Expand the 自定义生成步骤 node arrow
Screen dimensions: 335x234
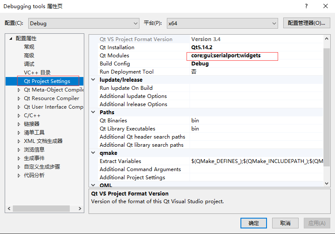[x=19, y=167]
